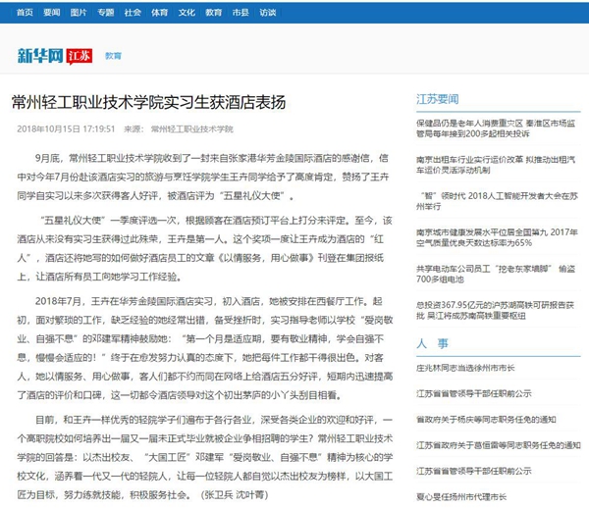The width and height of the screenshot is (589, 508).
Task: Select 访谈 in navigation bar
Action: pos(268,13)
